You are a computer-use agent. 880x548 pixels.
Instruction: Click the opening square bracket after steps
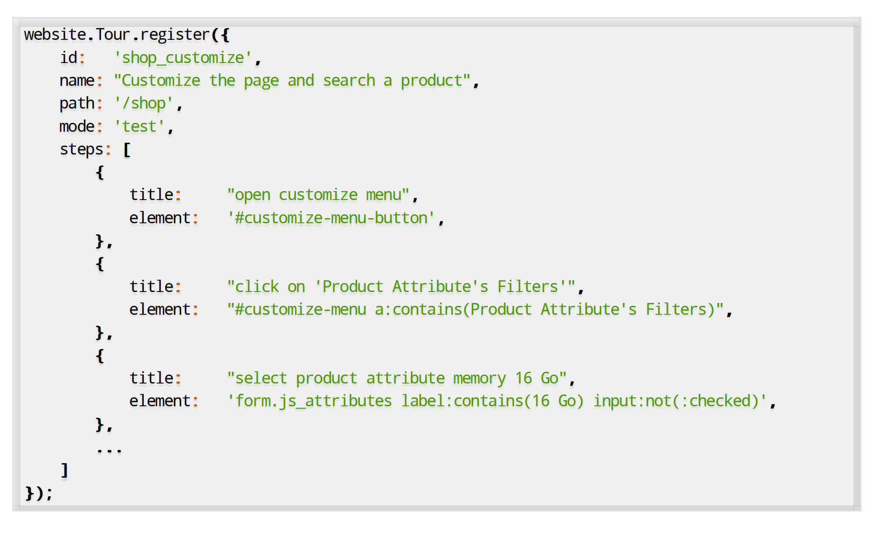point(127,150)
